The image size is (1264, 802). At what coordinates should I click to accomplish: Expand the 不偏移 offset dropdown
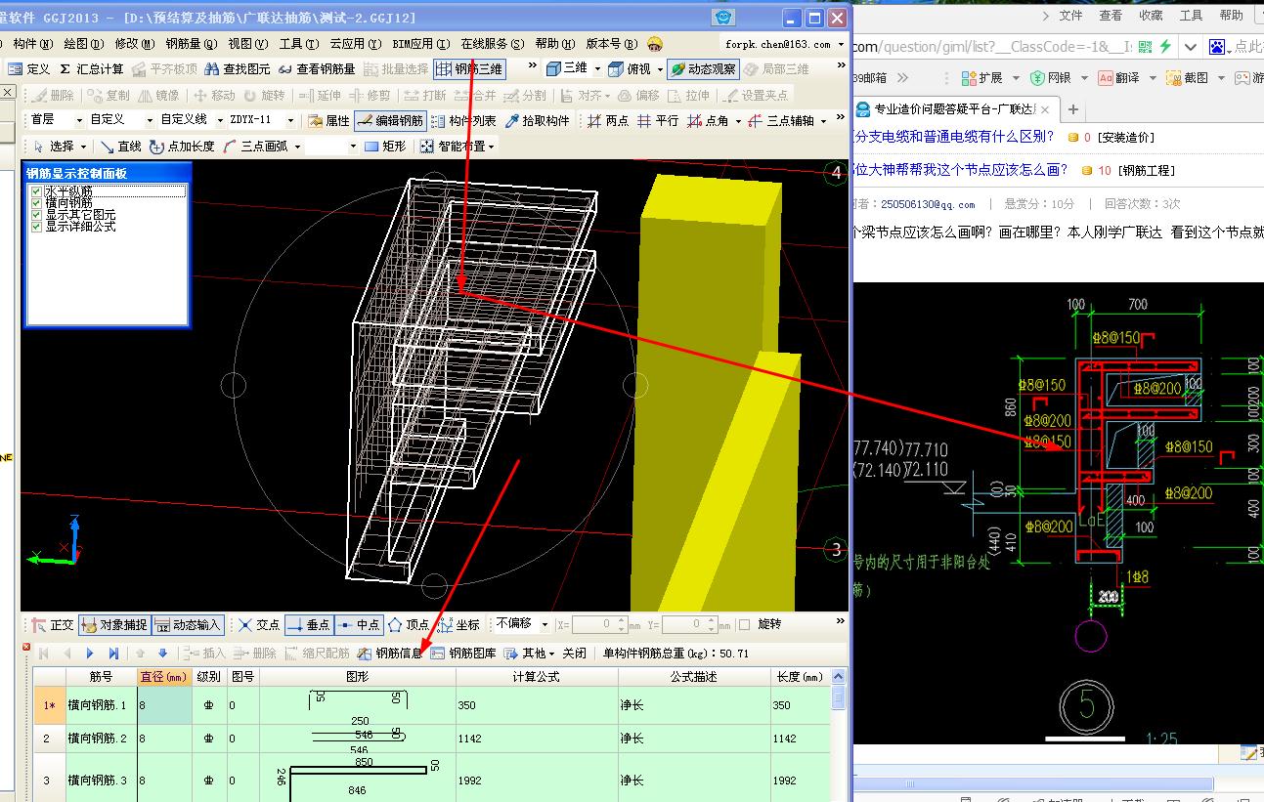pos(545,624)
